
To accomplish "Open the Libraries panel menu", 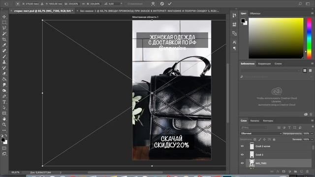I will 312,63.
